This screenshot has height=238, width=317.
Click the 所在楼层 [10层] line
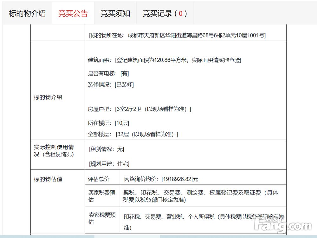pos(108,123)
